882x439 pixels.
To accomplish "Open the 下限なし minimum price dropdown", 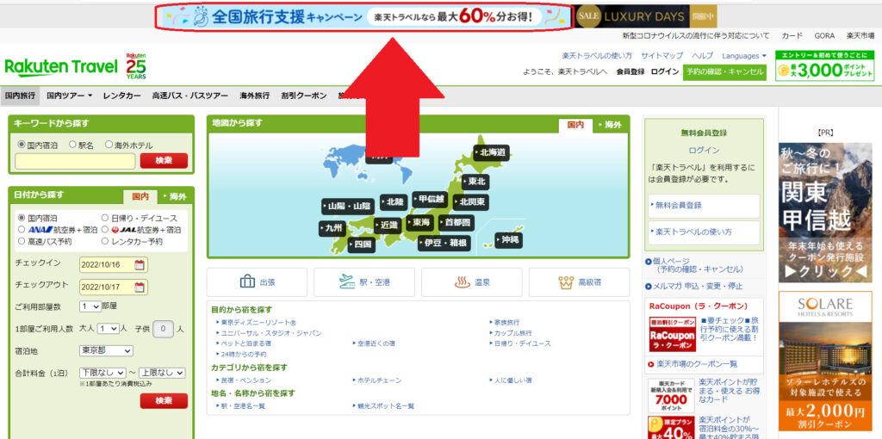I will pyautogui.click(x=102, y=372).
